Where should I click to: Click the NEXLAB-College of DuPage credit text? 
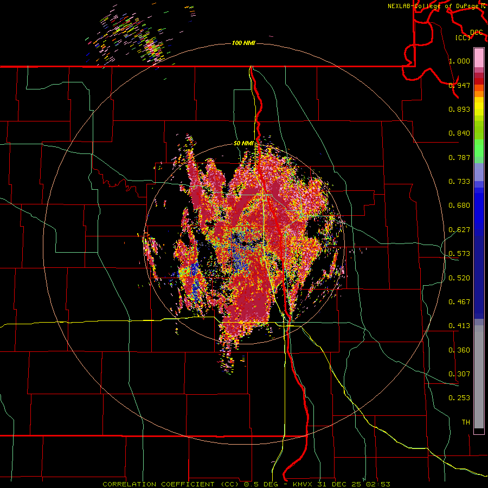click(433, 6)
